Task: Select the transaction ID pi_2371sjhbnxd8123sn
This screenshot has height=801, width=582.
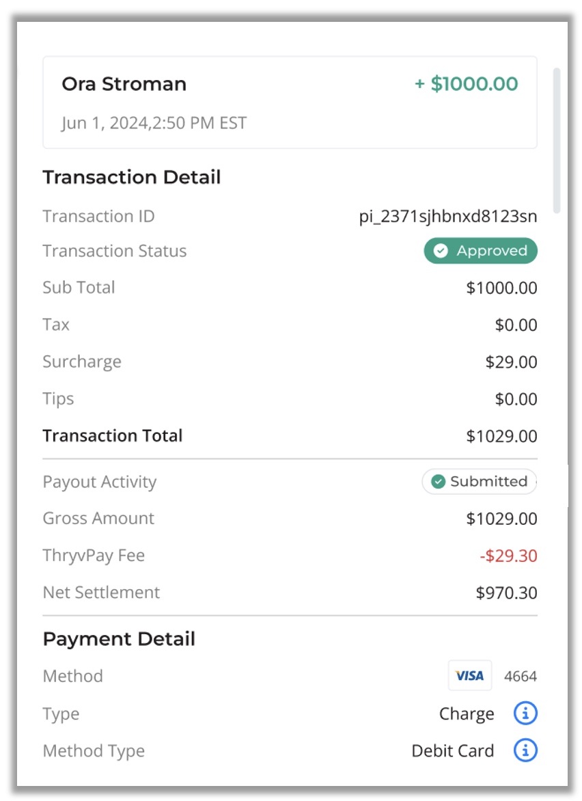Action: [447, 216]
